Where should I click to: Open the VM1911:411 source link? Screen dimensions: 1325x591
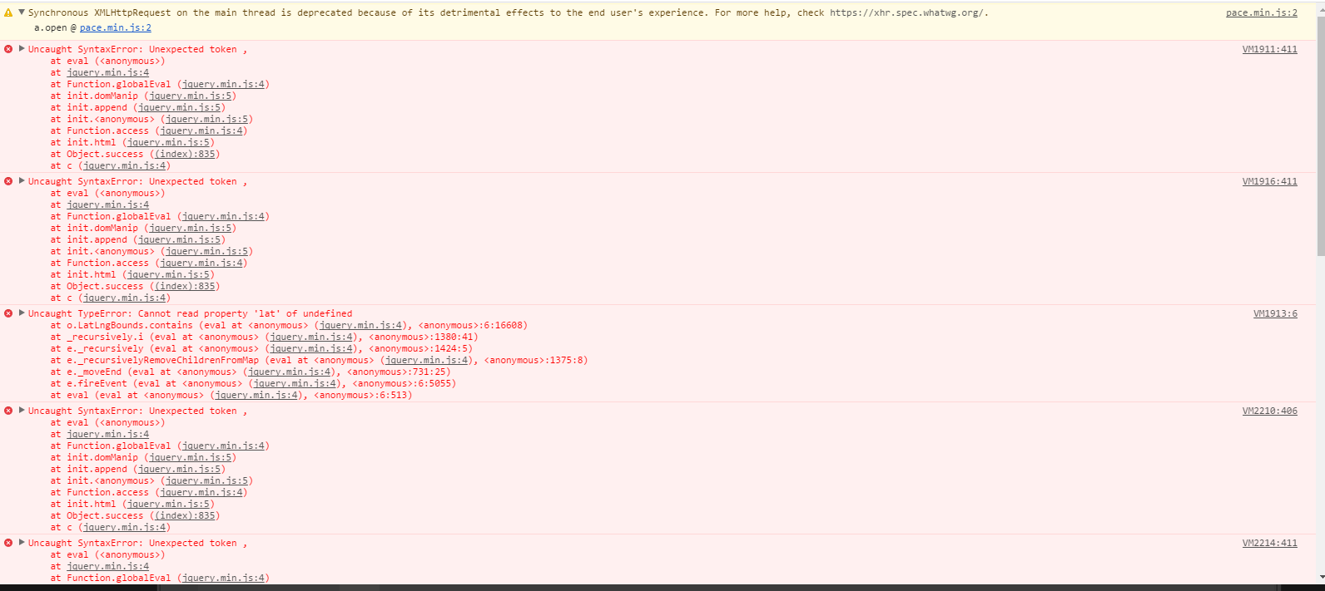[x=1270, y=49]
